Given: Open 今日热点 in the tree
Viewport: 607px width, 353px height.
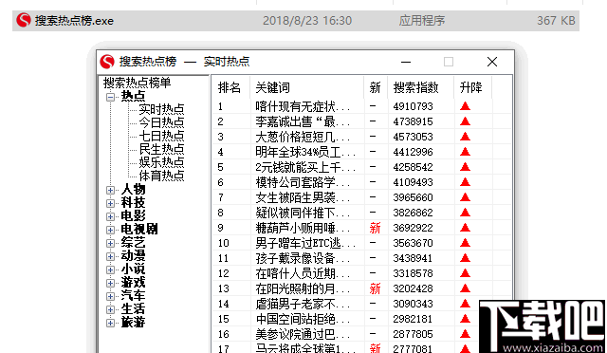Looking at the screenshot, I should [x=161, y=122].
